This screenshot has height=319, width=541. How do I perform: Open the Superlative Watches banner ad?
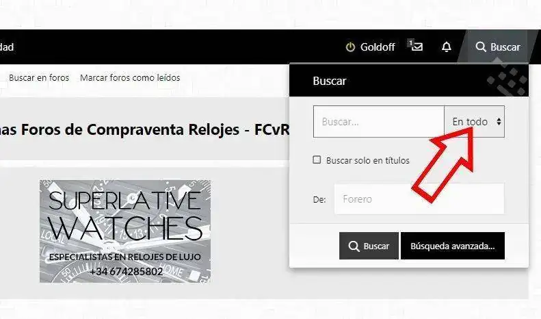click(x=125, y=231)
